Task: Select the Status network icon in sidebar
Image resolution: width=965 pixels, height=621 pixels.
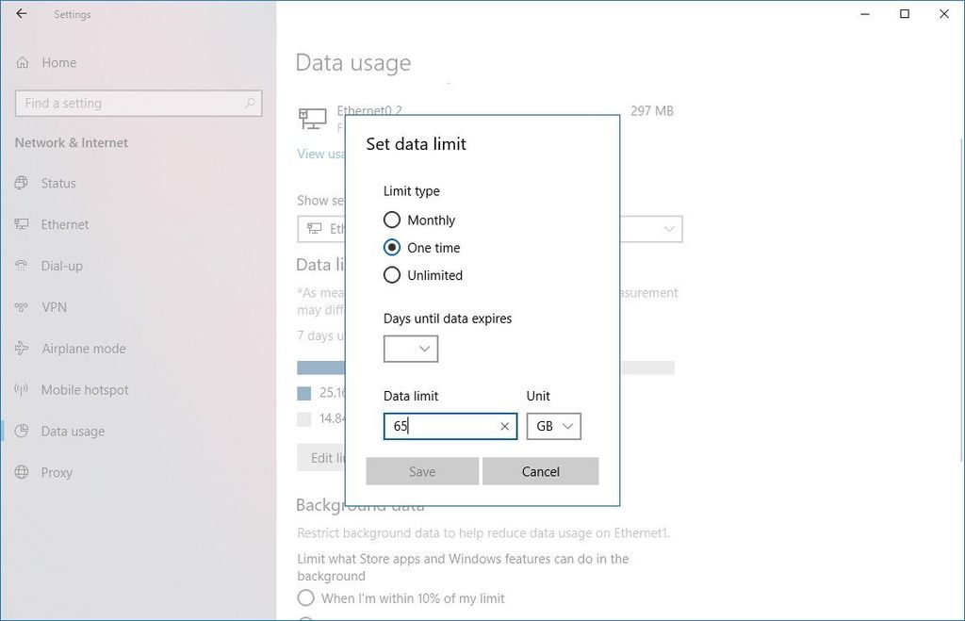Action: 22,183
